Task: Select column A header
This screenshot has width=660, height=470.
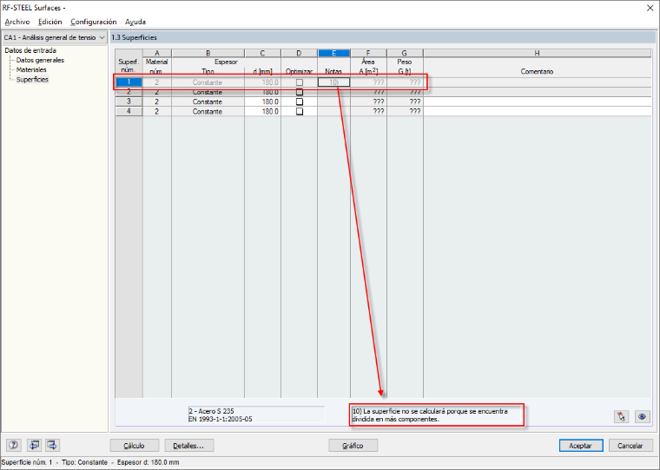Action: 157,53
